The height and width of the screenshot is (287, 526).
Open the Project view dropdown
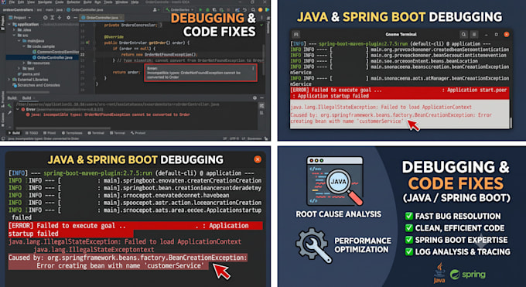coord(20,18)
